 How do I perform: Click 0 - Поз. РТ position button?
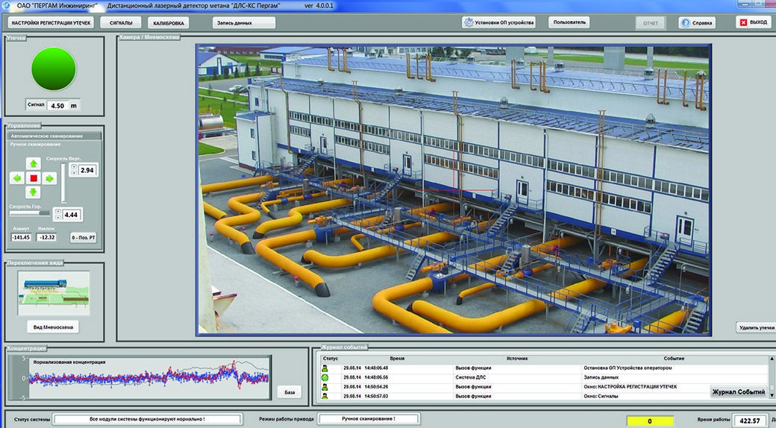point(83,238)
